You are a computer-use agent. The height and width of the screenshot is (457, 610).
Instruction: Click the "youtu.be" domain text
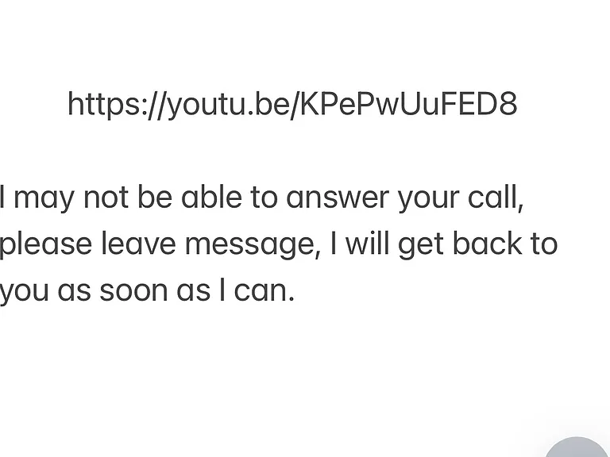229,105
